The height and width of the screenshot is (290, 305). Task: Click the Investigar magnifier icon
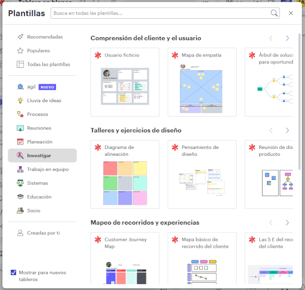[20, 155]
